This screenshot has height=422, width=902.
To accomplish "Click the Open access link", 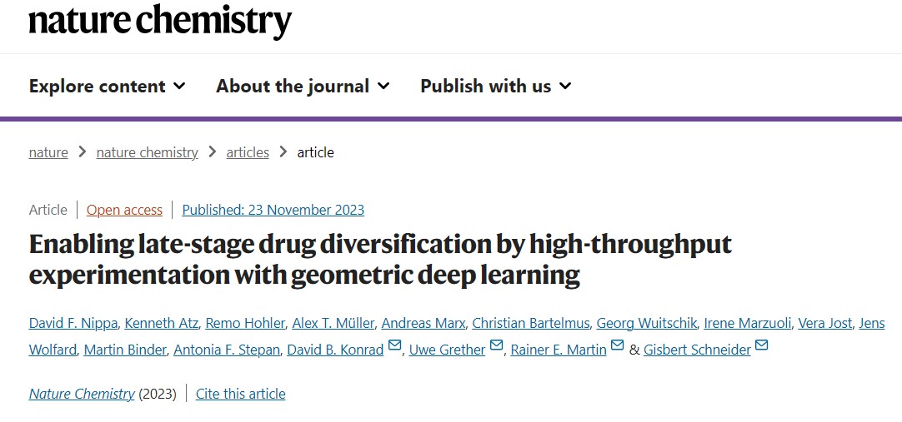I will tap(124, 210).
